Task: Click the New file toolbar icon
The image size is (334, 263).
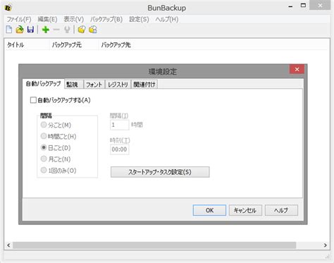Action: [x=9, y=30]
